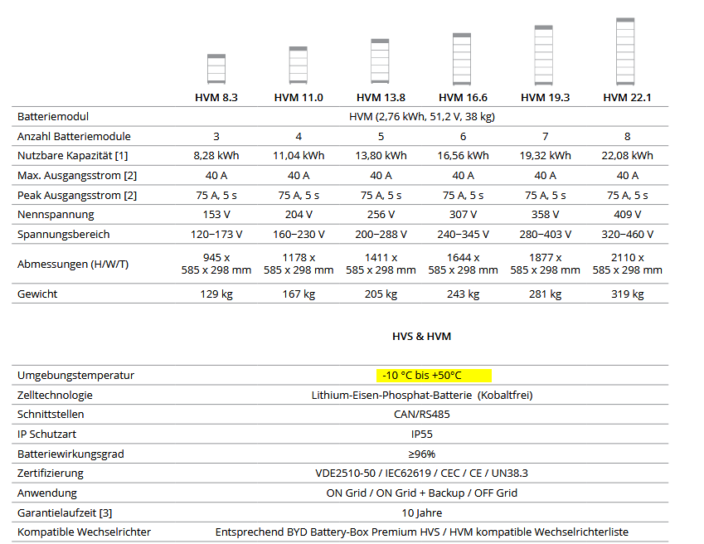Click the Peak Ausgangsstrom [2] row label
704x544 pixels.
(x=77, y=196)
